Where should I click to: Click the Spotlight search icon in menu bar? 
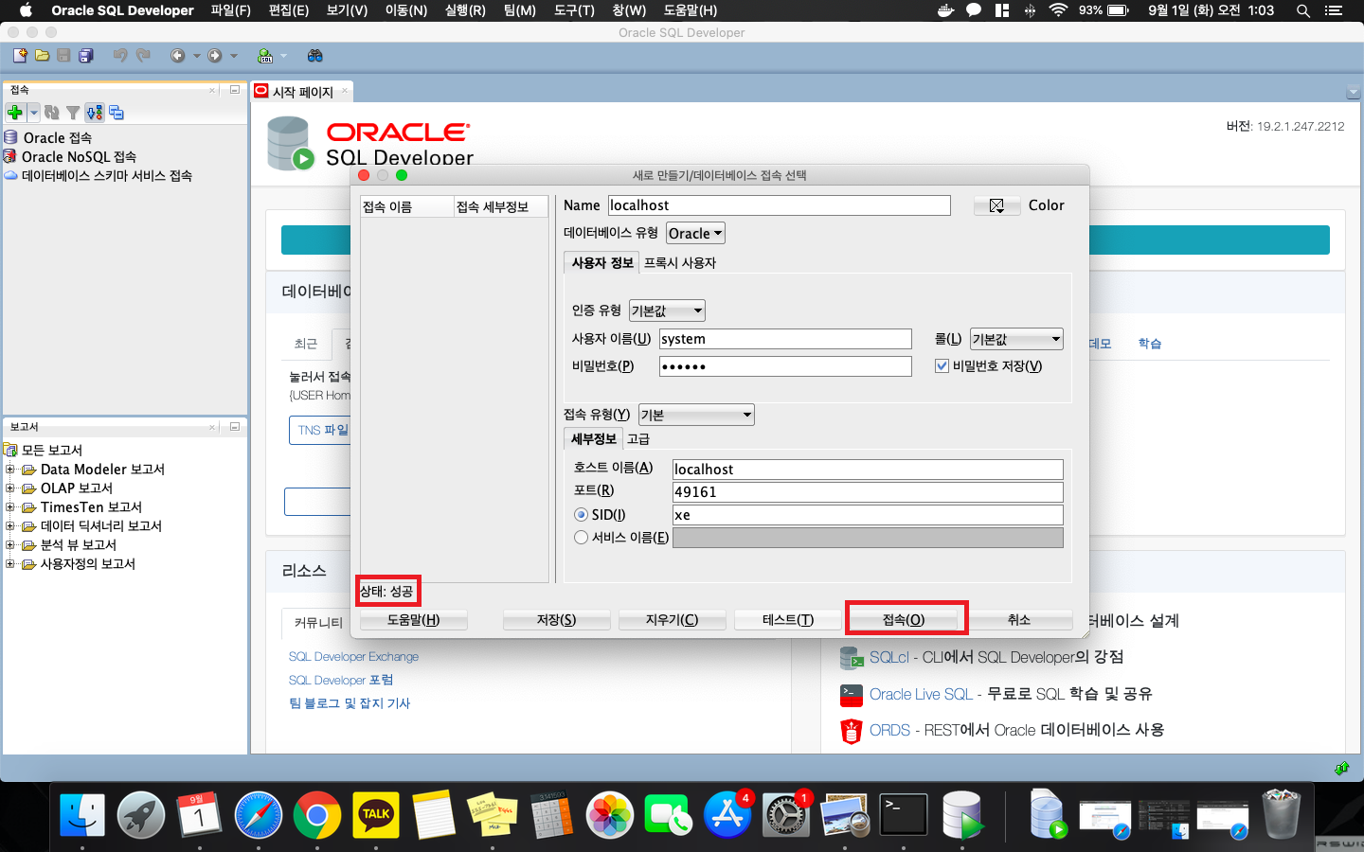1303,10
